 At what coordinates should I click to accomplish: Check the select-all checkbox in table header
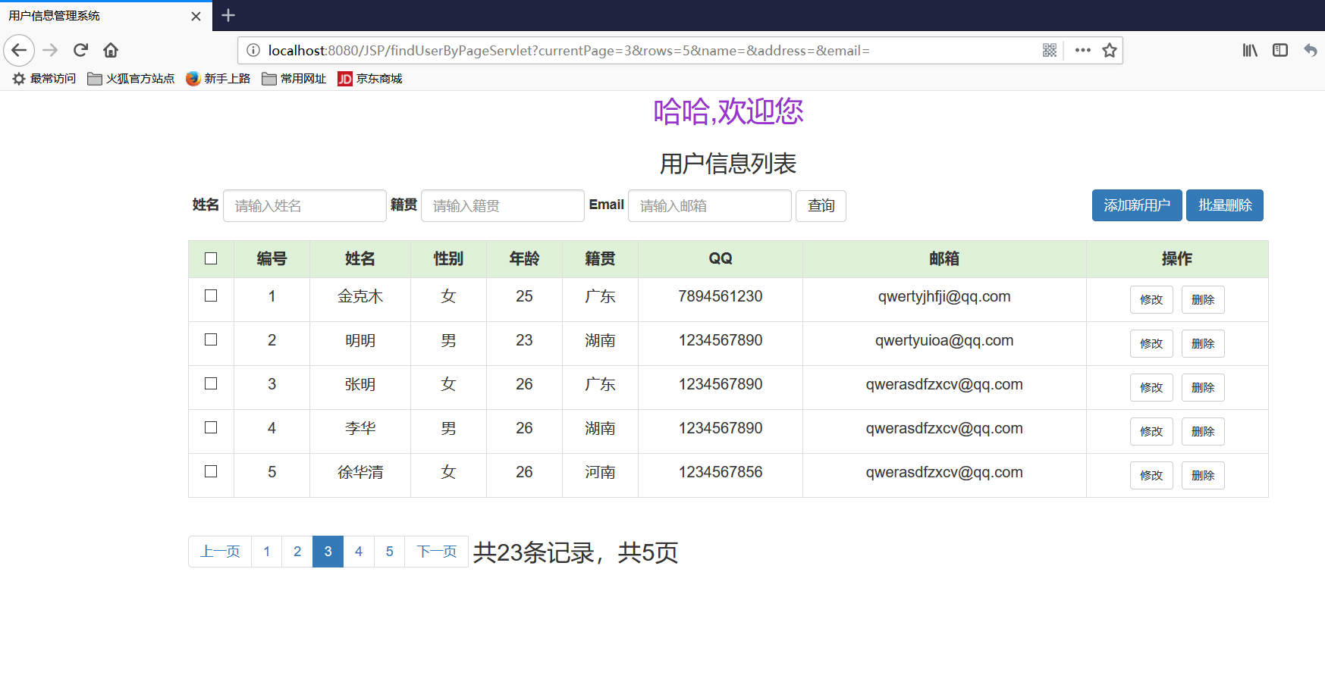click(x=211, y=258)
